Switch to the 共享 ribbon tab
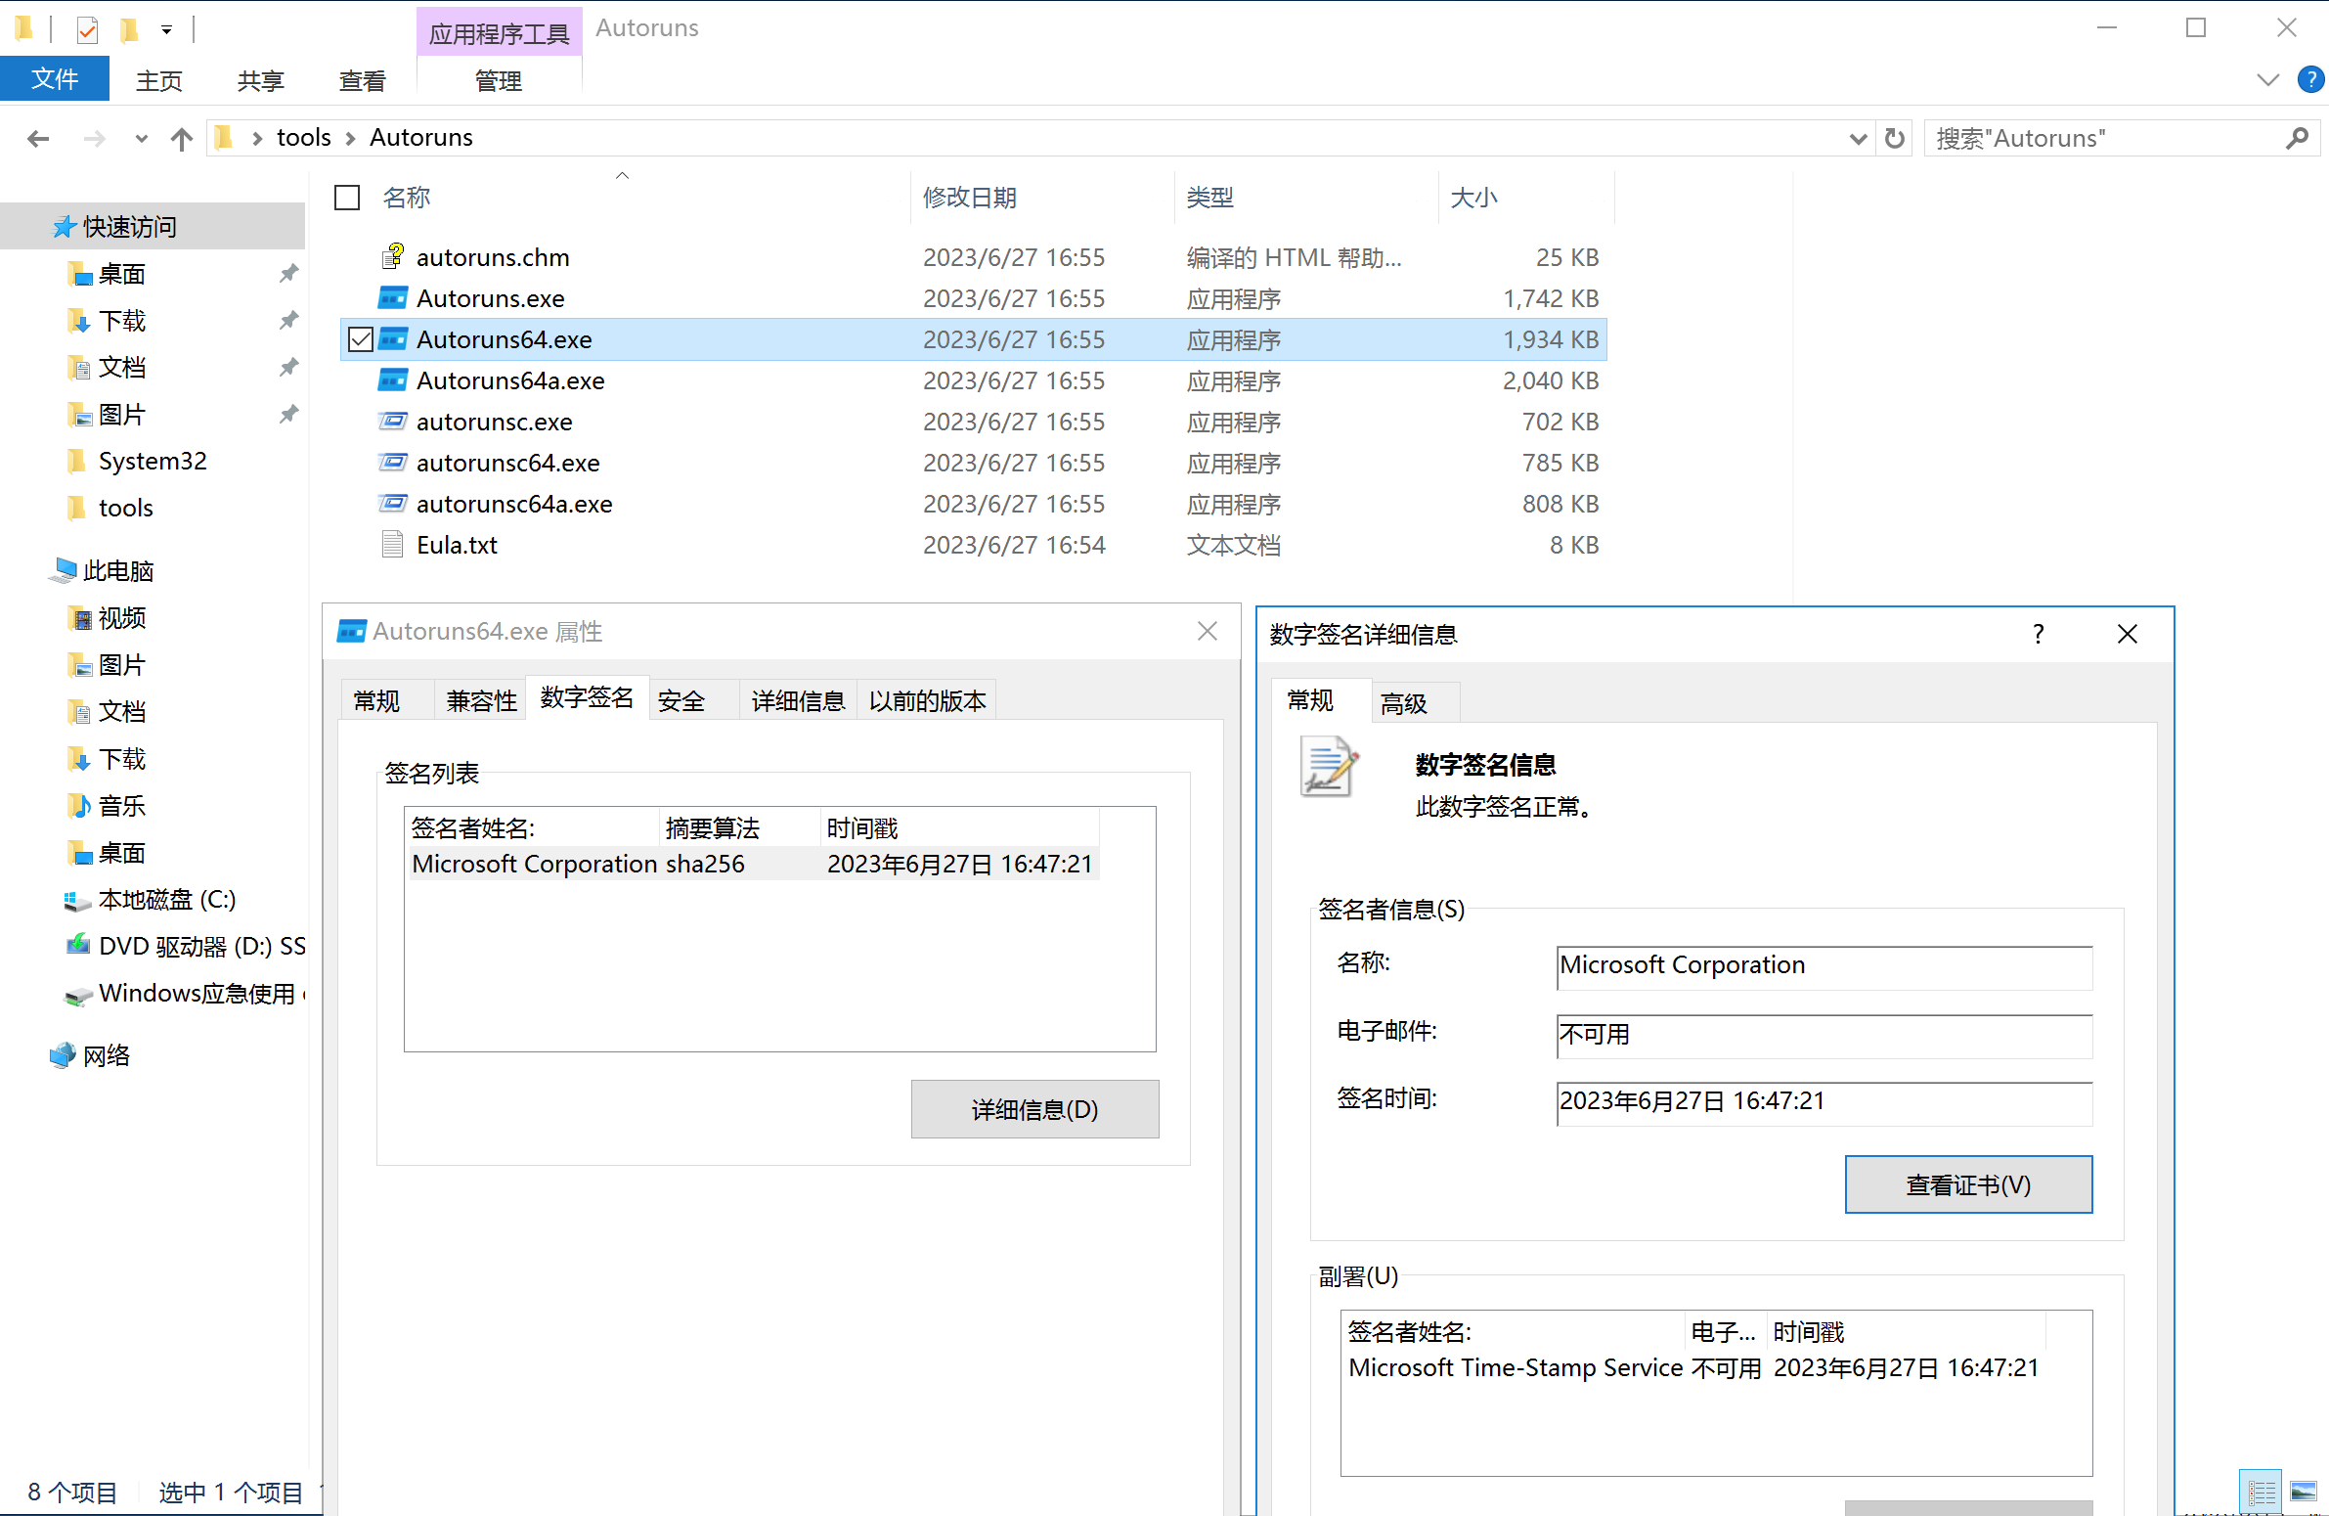Image resolution: width=2329 pixels, height=1516 pixels. (x=260, y=80)
